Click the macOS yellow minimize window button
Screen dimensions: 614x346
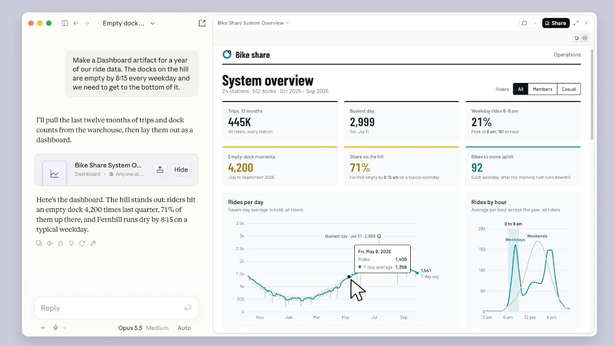40,23
